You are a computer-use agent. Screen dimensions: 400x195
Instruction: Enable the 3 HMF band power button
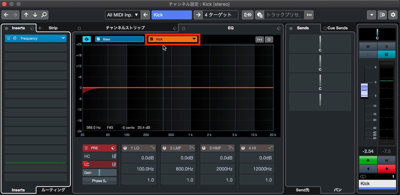[x=204, y=148]
